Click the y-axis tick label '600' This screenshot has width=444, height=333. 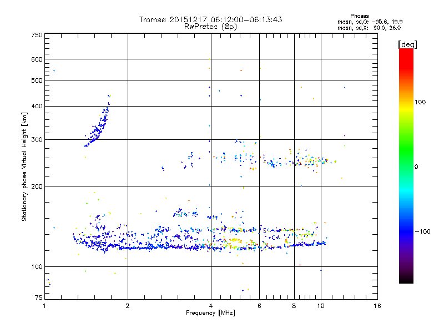(x=37, y=59)
